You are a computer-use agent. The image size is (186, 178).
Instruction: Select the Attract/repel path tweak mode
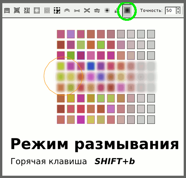tap(87, 10)
